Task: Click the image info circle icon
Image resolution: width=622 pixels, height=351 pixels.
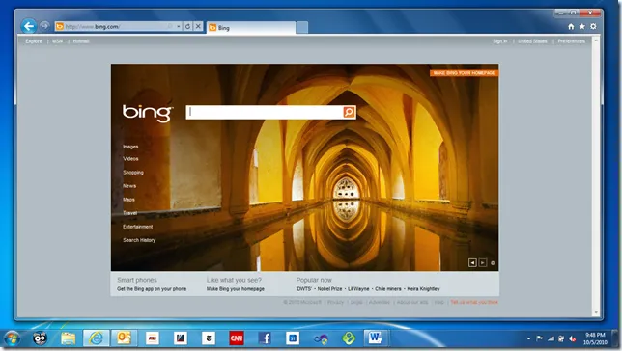Action: click(493, 263)
